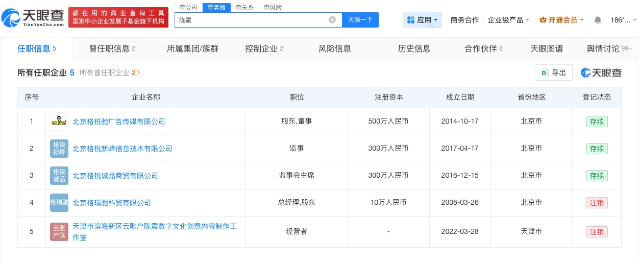Click the 500万人民币 capital cell
Screen dimensions: 639x263
pos(388,122)
